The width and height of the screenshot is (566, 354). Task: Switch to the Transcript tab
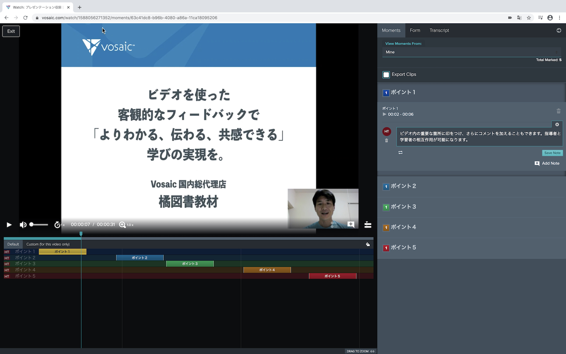(439, 30)
